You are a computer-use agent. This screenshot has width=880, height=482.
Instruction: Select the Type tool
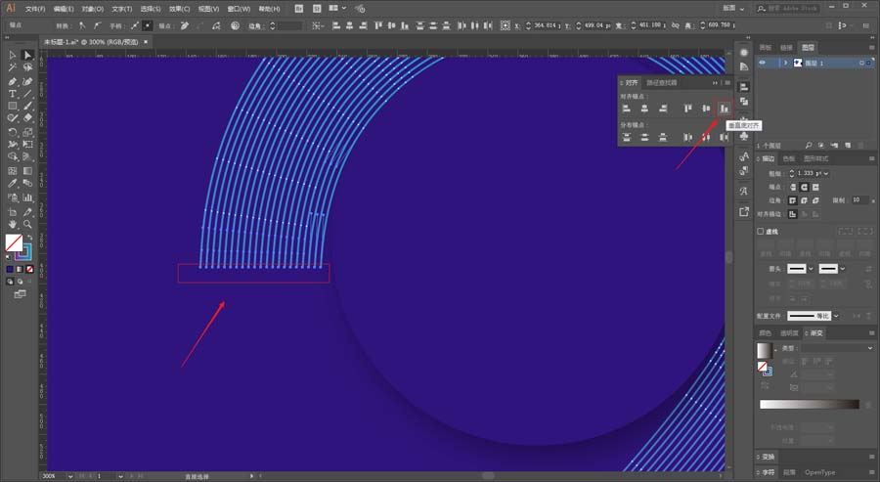13,94
